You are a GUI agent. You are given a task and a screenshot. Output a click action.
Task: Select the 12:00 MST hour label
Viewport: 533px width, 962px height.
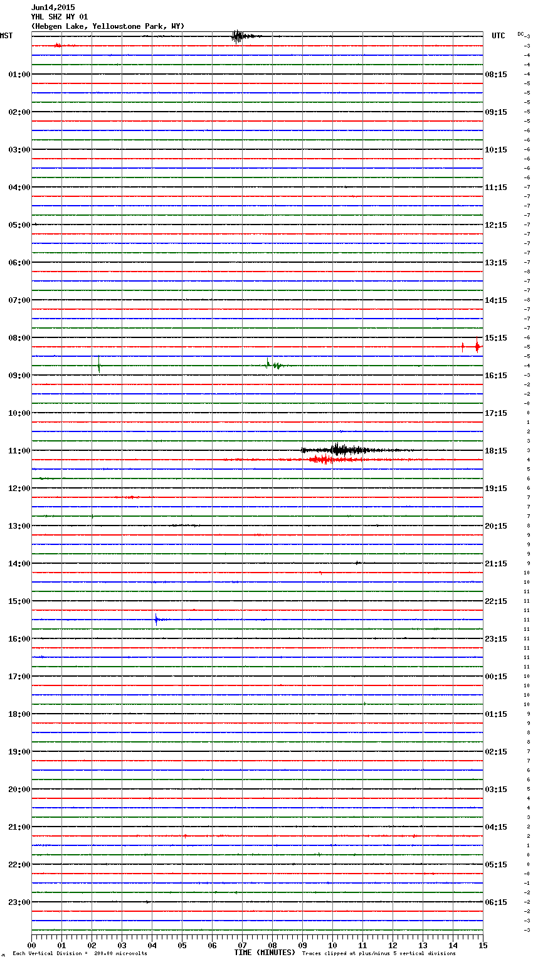point(19,489)
